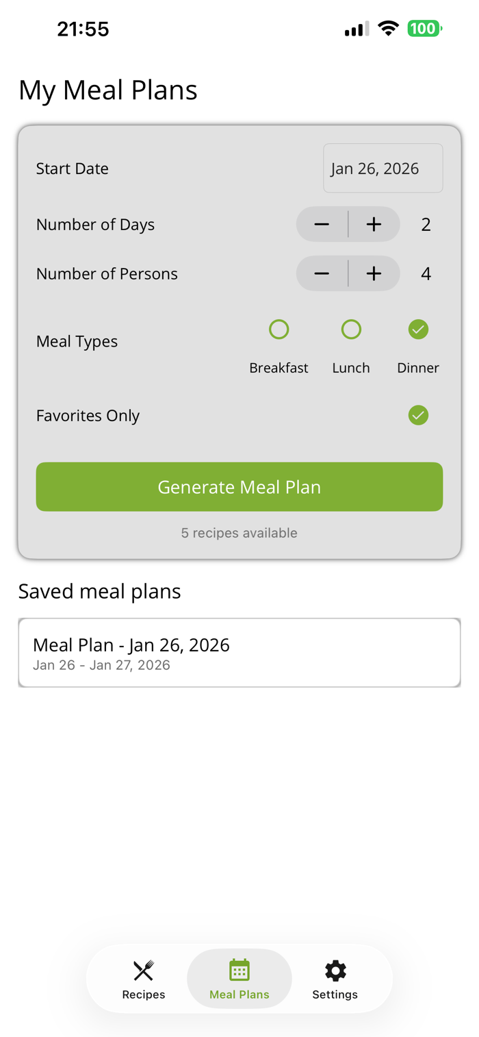479x1037 pixels.
Task: Tap the cellular signal bars icon
Action: tap(357, 29)
